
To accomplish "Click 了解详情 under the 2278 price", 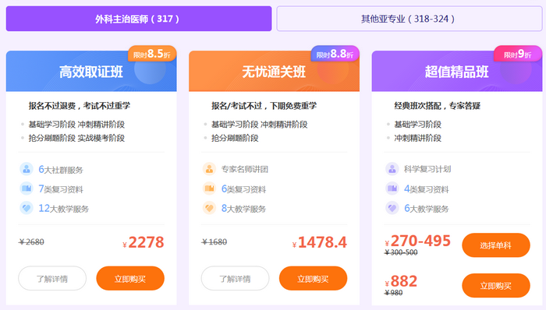I will click(x=52, y=278).
